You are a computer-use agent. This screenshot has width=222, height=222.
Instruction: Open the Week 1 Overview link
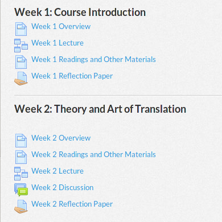pos(61,26)
